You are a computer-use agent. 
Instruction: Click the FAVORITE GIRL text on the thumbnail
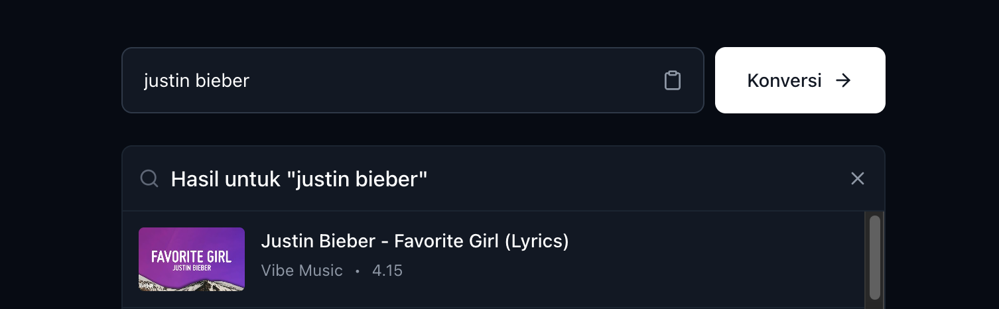click(x=191, y=256)
